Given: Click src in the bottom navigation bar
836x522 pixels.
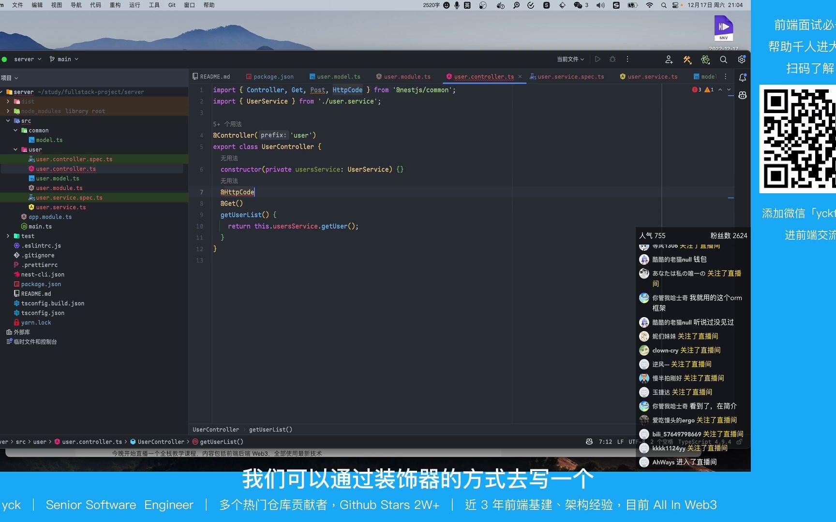Looking at the screenshot, I should pos(21,442).
